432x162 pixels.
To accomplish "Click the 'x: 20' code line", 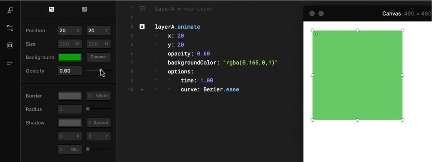I will (x=176, y=36).
